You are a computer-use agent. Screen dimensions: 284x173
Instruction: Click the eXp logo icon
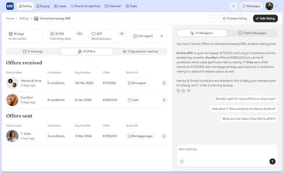click(x=10, y=6)
